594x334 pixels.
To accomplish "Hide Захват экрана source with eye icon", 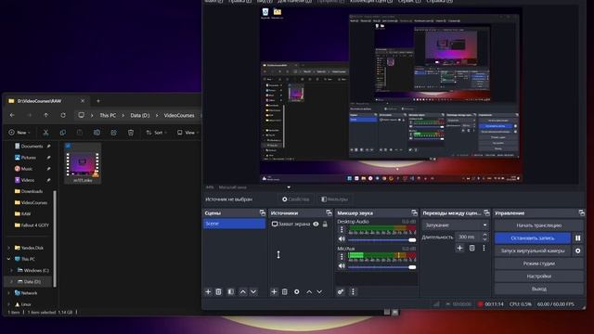I will pyautogui.click(x=316, y=224).
